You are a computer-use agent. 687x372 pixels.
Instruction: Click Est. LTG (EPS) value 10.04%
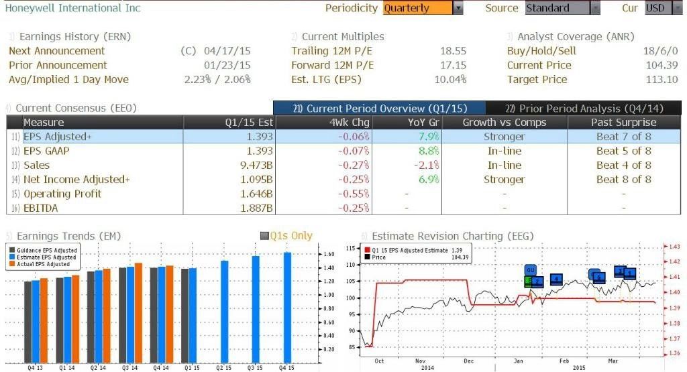pyautogui.click(x=450, y=80)
